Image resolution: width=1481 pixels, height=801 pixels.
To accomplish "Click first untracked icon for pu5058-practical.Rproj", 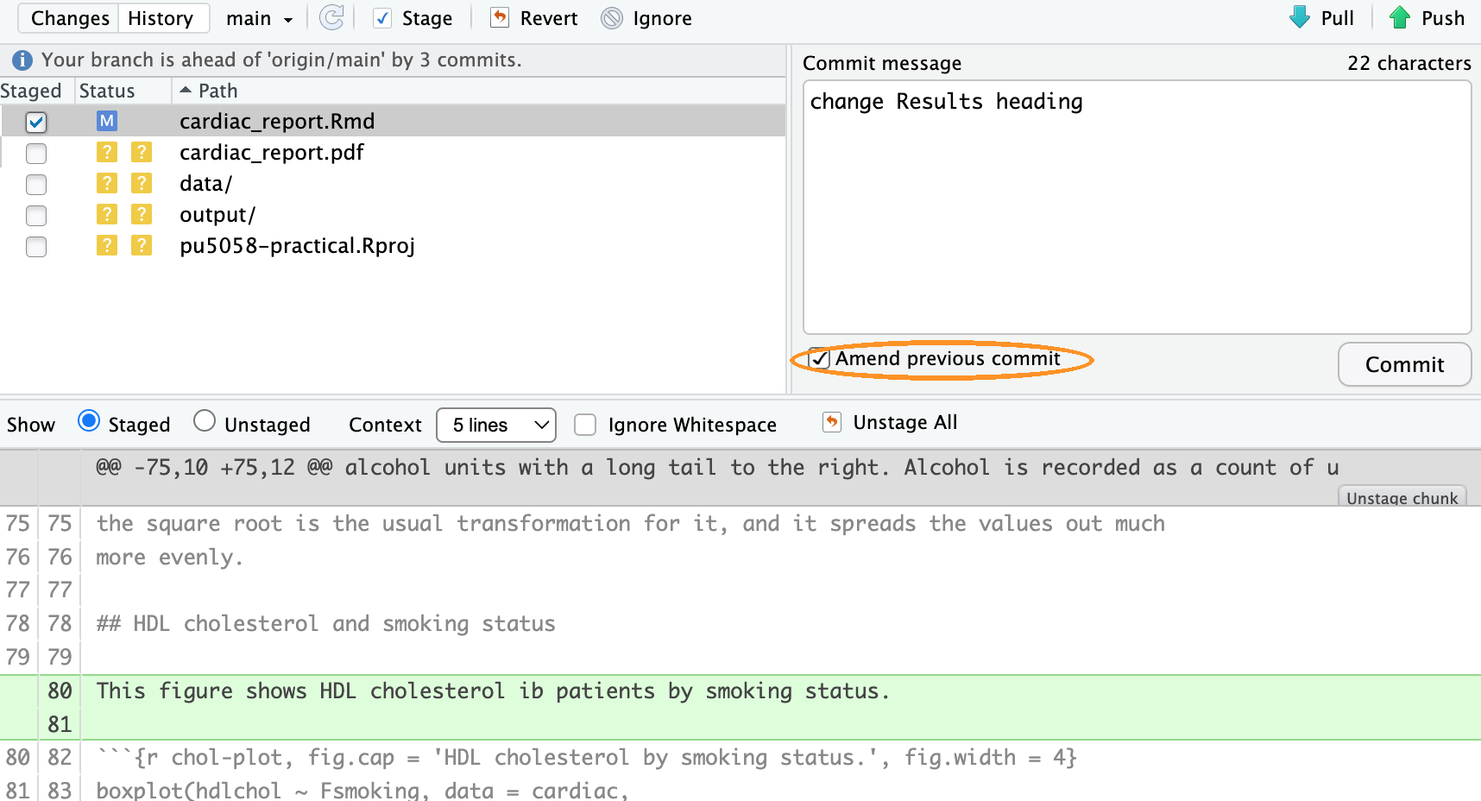I will click(107, 245).
